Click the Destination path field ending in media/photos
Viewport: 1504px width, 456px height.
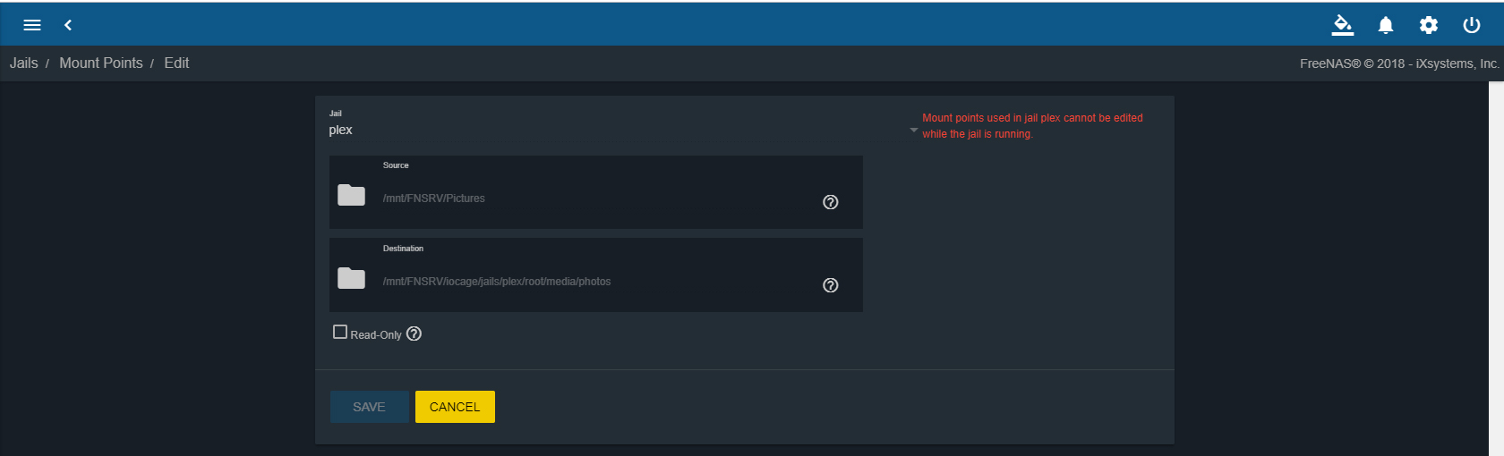click(x=595, y=282)
